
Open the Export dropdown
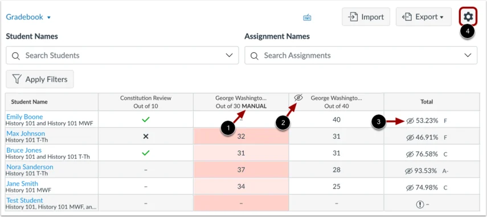click(x=424, y=17)
